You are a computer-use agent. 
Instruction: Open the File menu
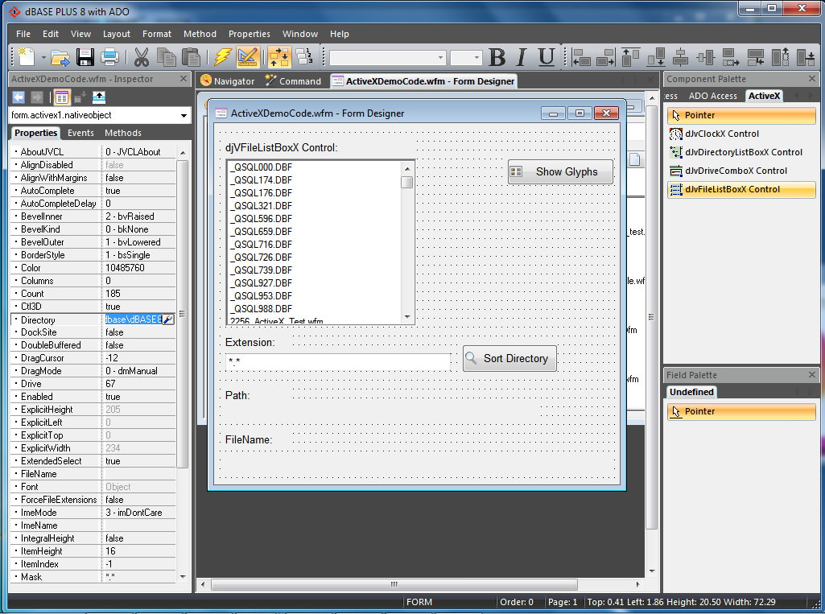pos(23,34)
